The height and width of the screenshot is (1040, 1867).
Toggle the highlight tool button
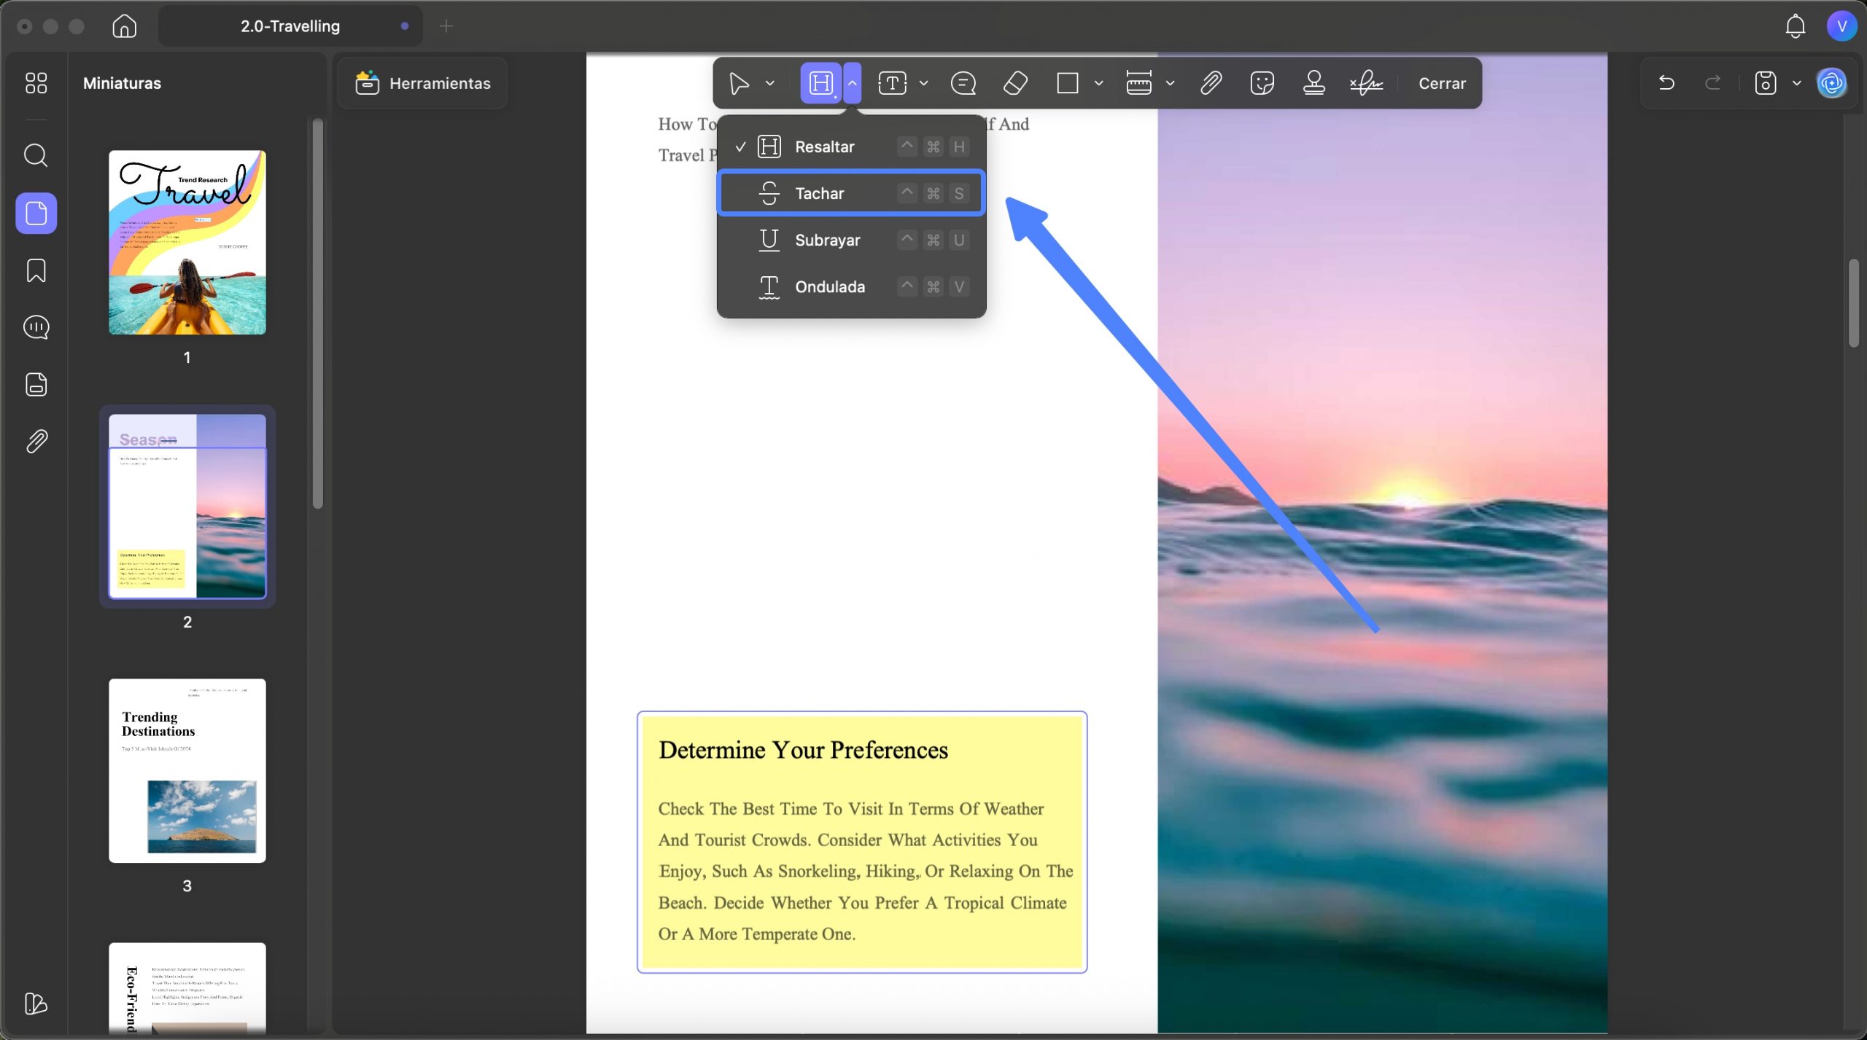click(821, 83)
